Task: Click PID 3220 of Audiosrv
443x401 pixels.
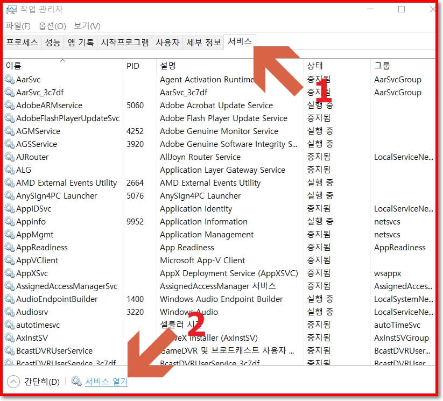Action: tap(135, 312)
